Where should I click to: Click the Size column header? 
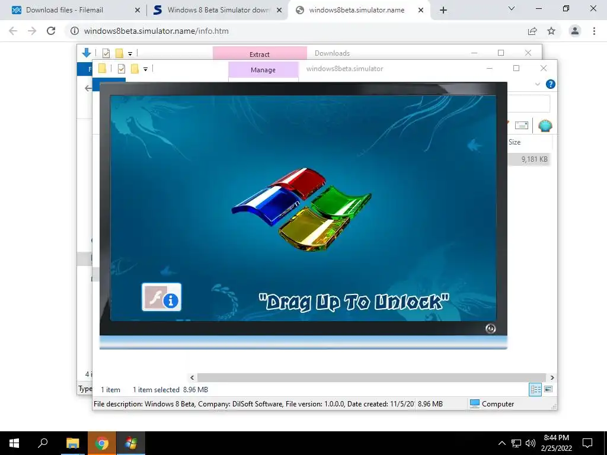coord(515,142)
